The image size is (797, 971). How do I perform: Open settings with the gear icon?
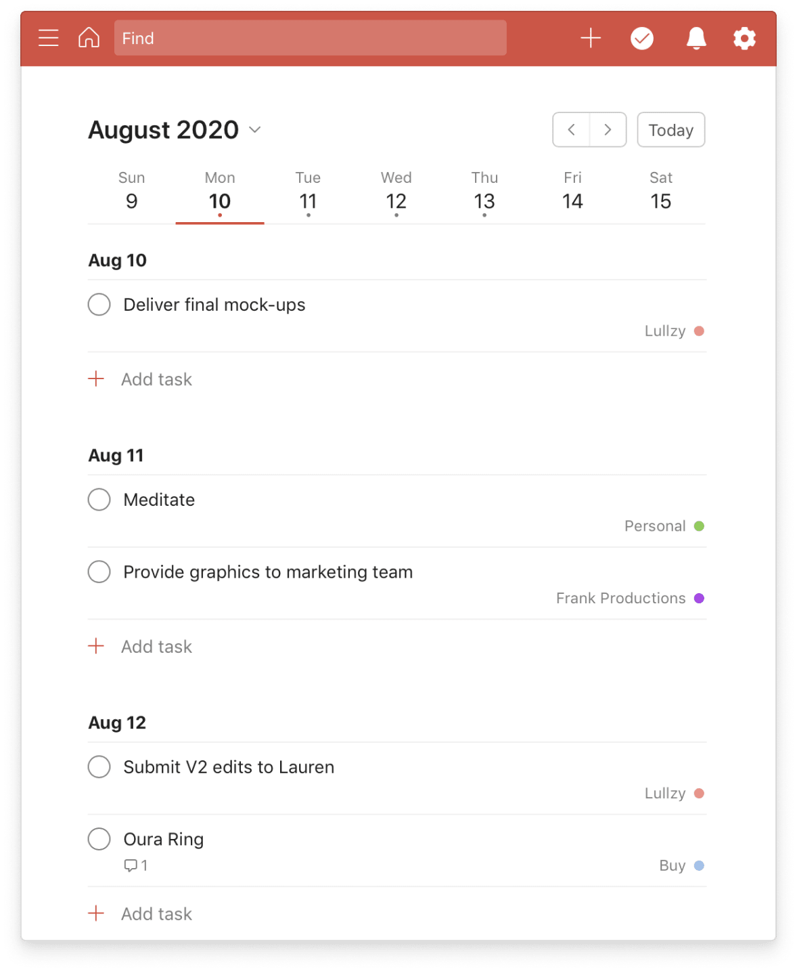pos(744,38)
